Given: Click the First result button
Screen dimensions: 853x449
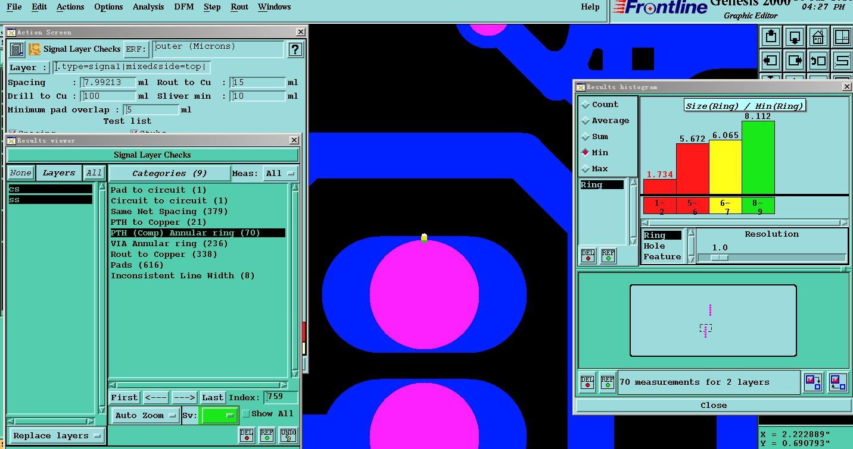Looking at the screenshot, I should tap(124, 397).
